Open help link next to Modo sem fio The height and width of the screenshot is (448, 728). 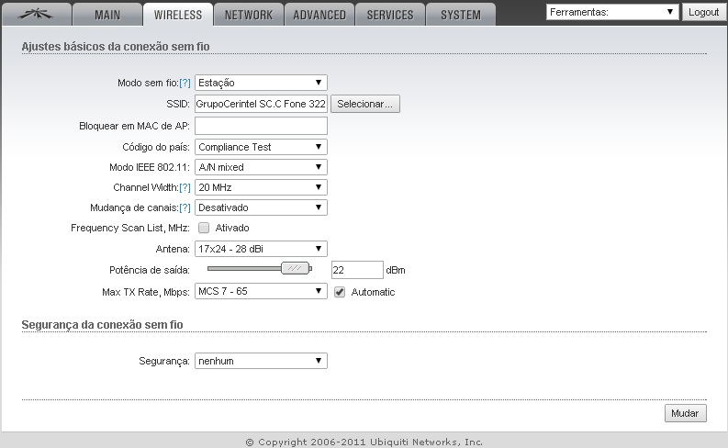point(185,84)
